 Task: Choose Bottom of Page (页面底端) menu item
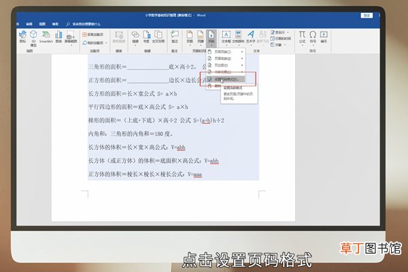[x=226, y=58]
